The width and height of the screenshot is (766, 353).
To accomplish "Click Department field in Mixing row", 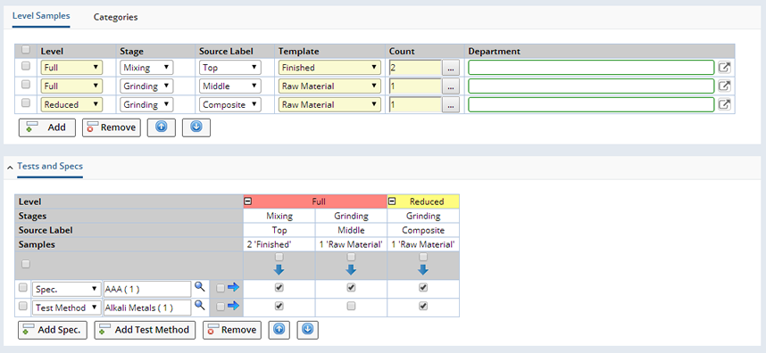I will click(x=592, y=68).
